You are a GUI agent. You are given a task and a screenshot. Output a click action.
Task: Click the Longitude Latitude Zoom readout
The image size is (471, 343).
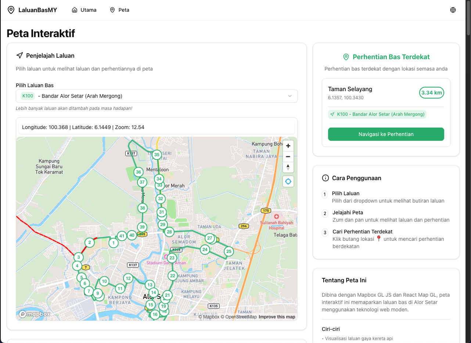pos(83,127)
